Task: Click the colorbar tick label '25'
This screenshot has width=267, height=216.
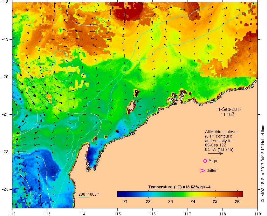Action: point(215,202)
